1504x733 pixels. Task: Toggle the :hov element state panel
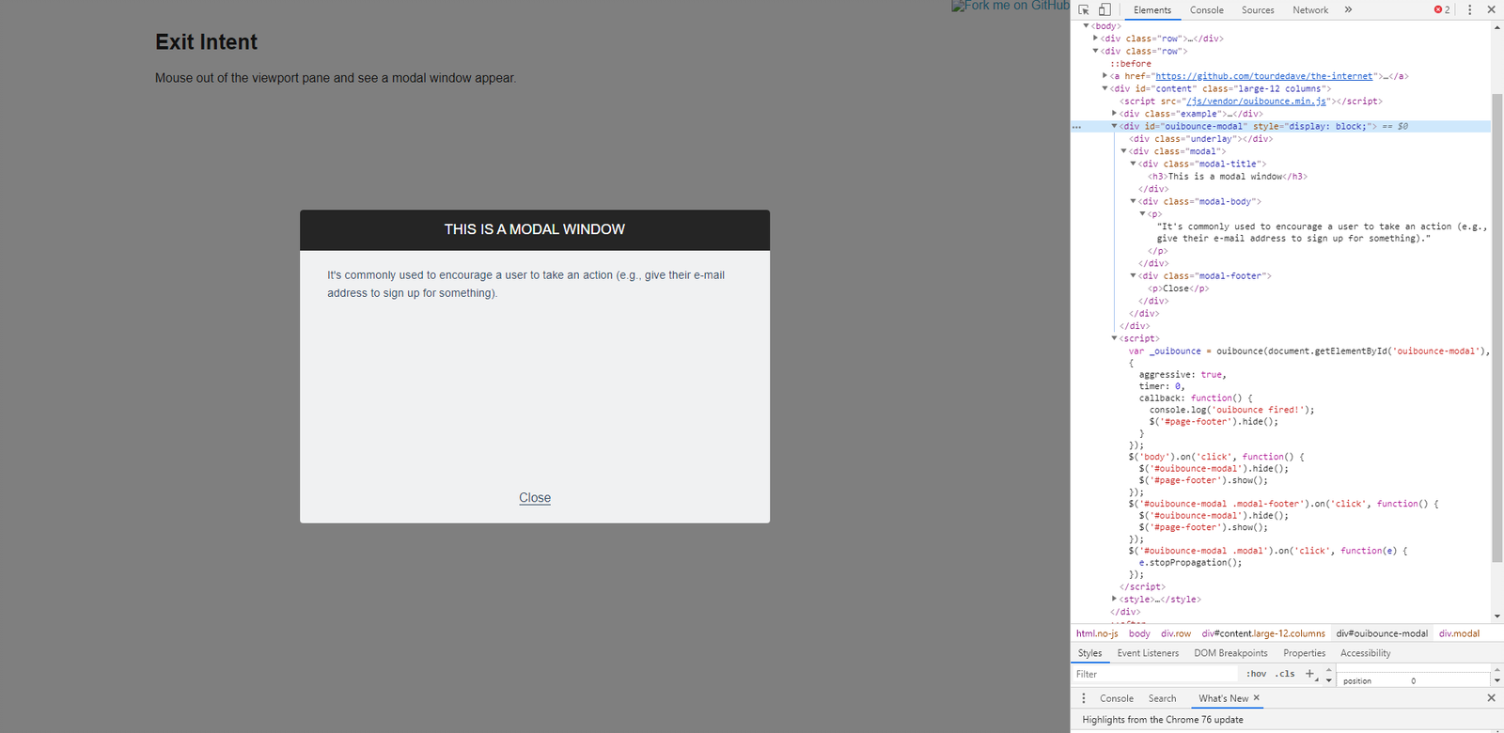[x=1256, y=674]
